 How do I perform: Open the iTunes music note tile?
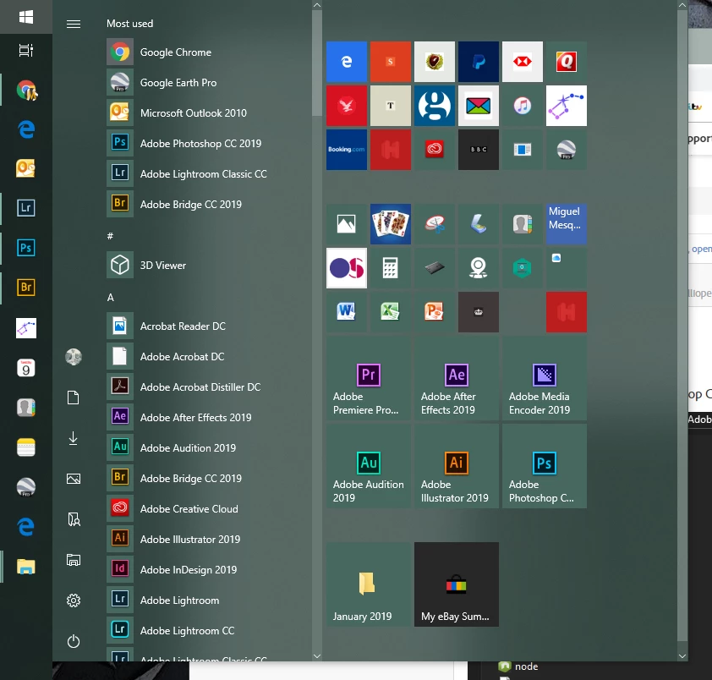coord(523,106)
